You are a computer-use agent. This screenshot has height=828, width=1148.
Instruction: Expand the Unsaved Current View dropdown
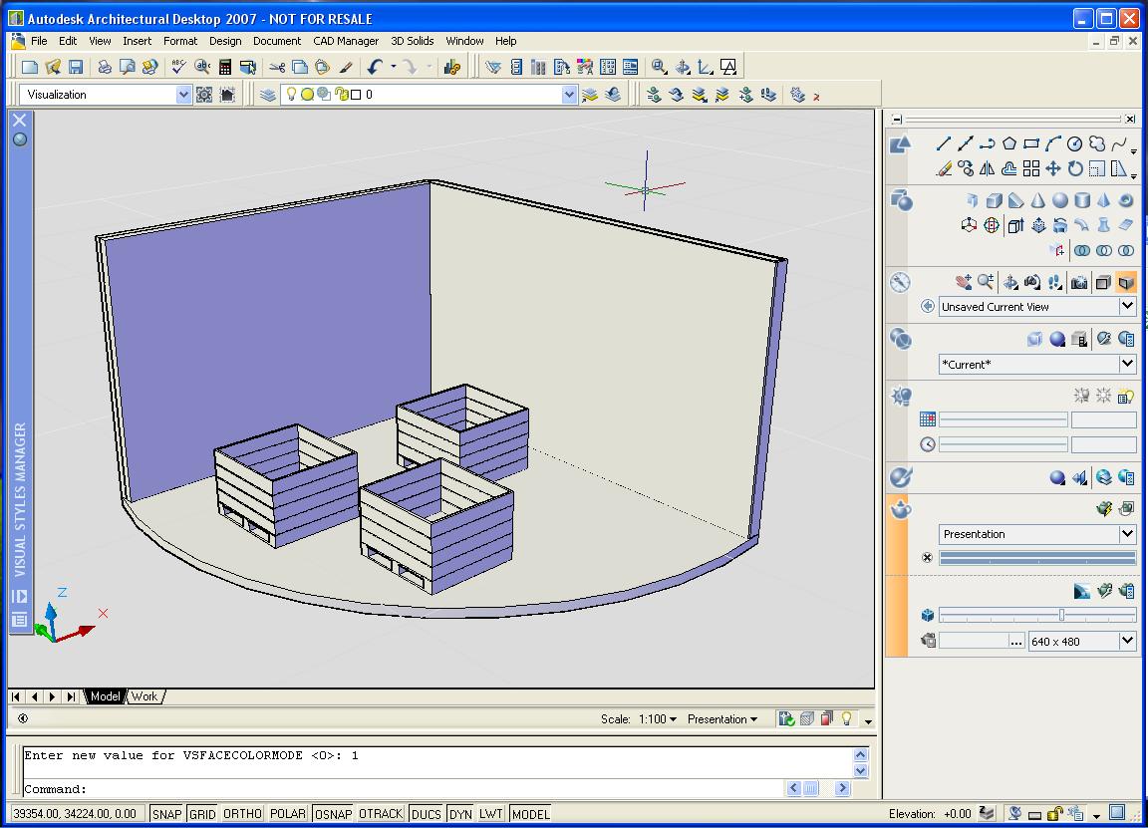[1127, 307]
